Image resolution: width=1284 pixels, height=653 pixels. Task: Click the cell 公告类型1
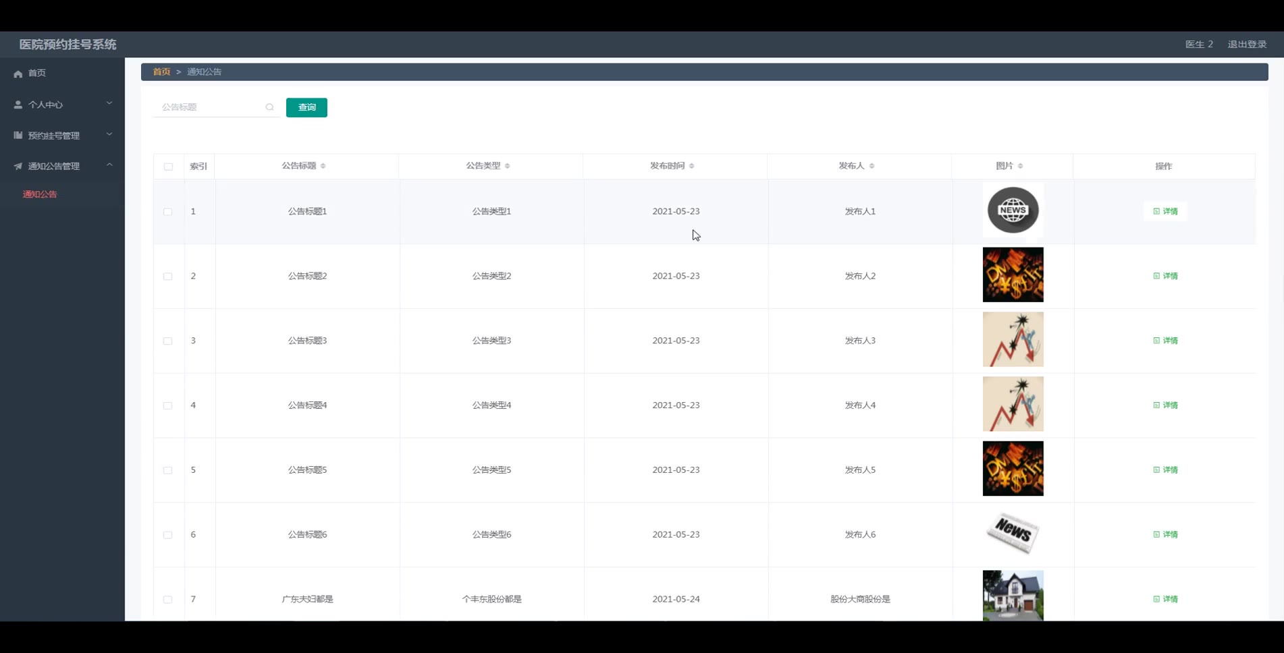tap(491, 211)
